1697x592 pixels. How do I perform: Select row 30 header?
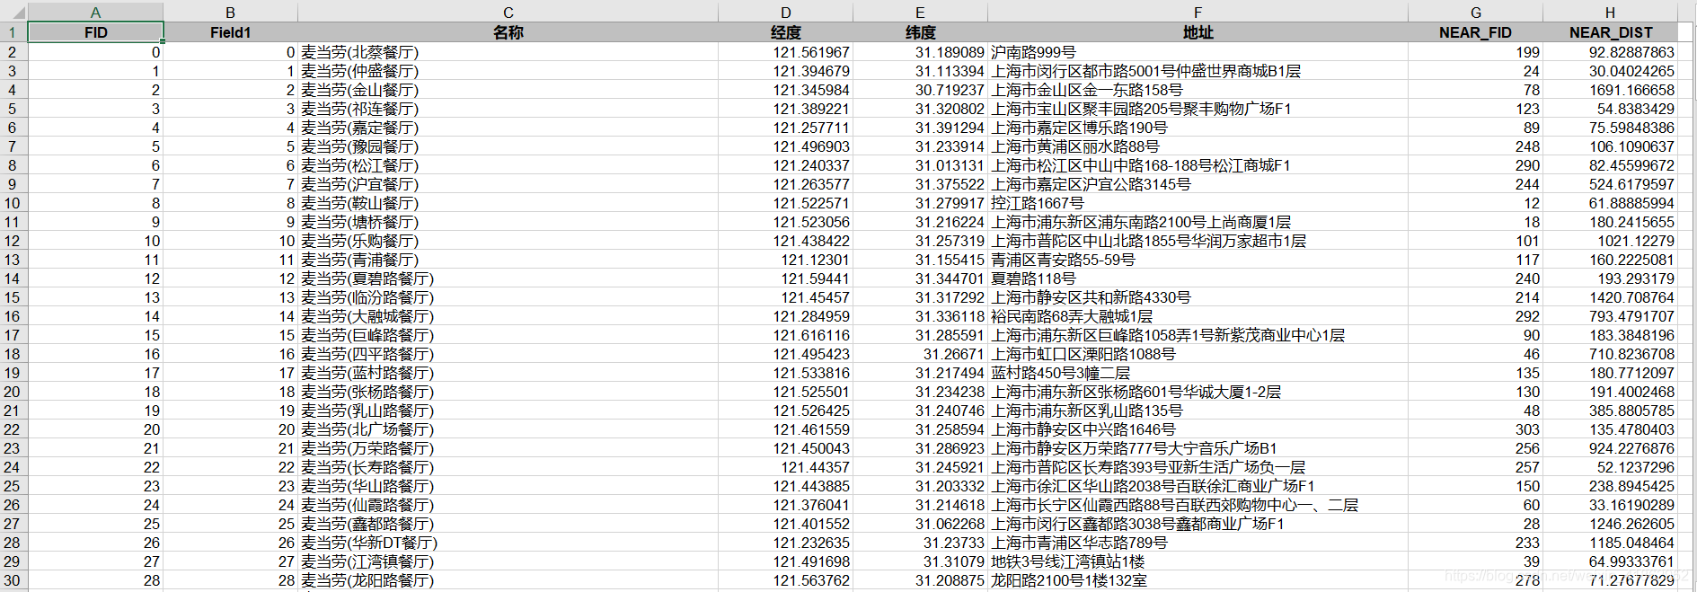13,580
